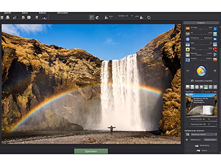Viewport: 221px width, 166px height.
Task: Open the Information menu
Action: click(x=63, y=13)
